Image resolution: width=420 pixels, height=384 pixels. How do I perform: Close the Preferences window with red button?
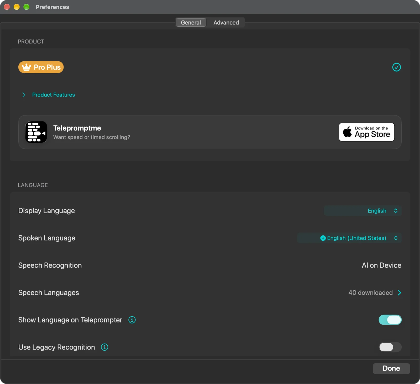[x=7, y=7]
